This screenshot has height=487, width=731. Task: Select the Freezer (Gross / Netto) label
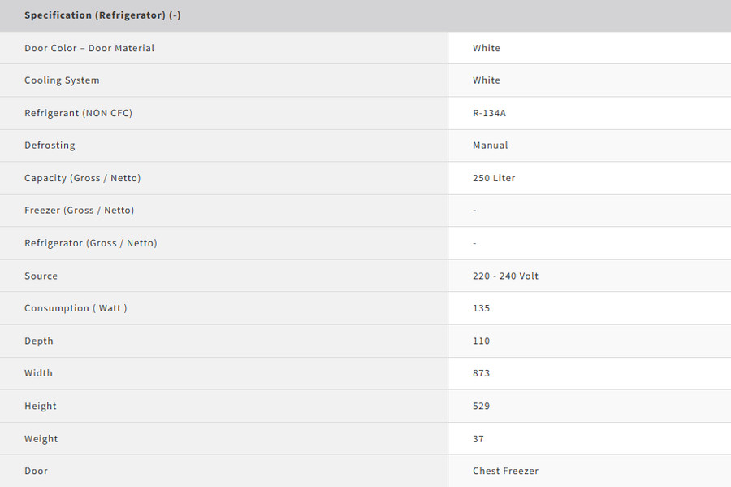tap(80, 211)
